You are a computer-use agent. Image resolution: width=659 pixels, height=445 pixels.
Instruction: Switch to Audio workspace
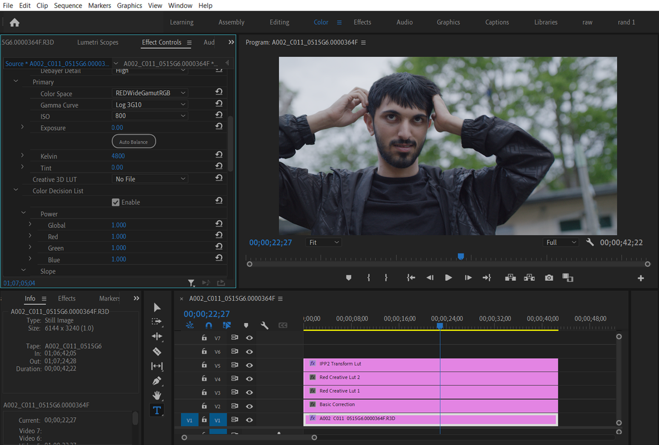[405, 22]
